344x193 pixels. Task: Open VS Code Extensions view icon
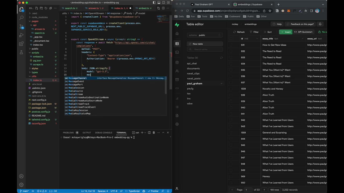point(21,44)
